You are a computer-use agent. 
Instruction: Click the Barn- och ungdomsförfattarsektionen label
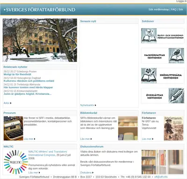pyautogui.click(x=170, y=36)
